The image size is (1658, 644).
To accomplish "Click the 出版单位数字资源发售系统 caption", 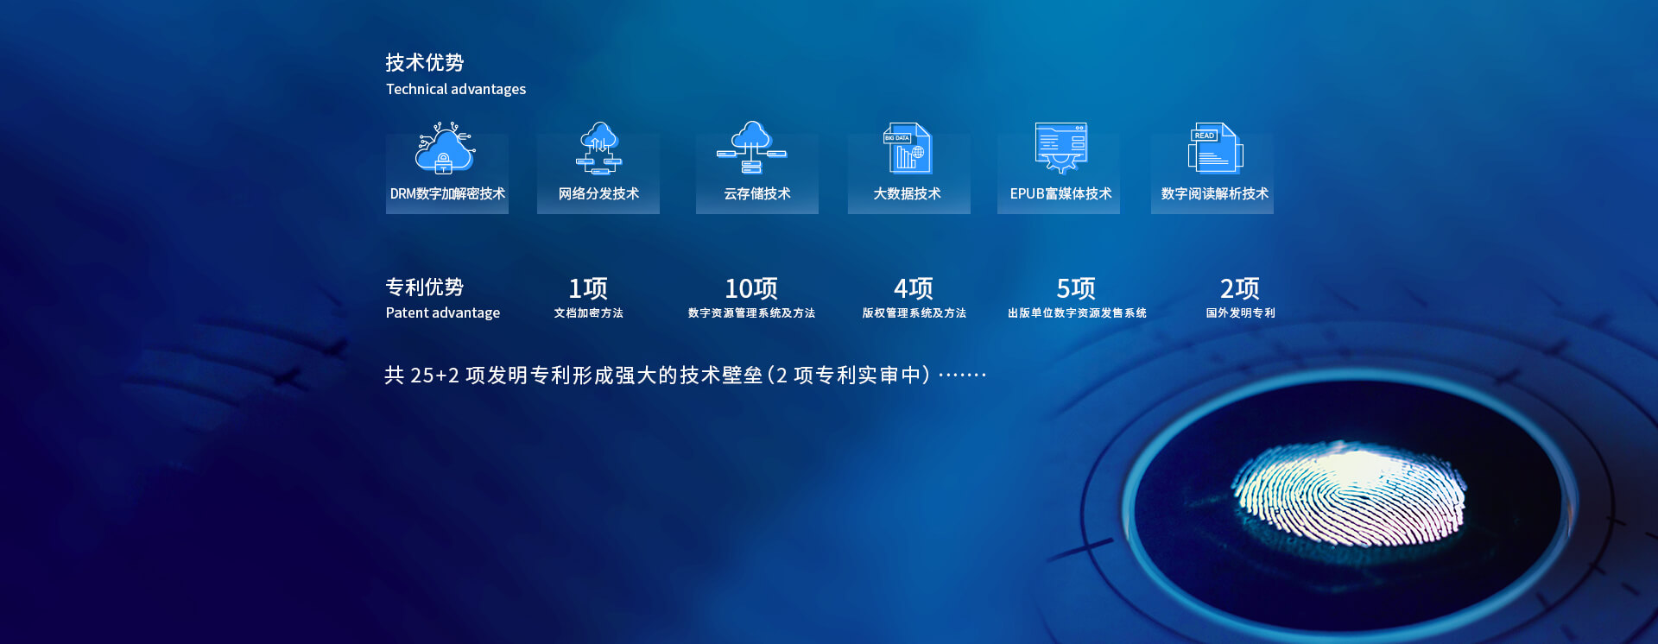I will point(1077,313).
